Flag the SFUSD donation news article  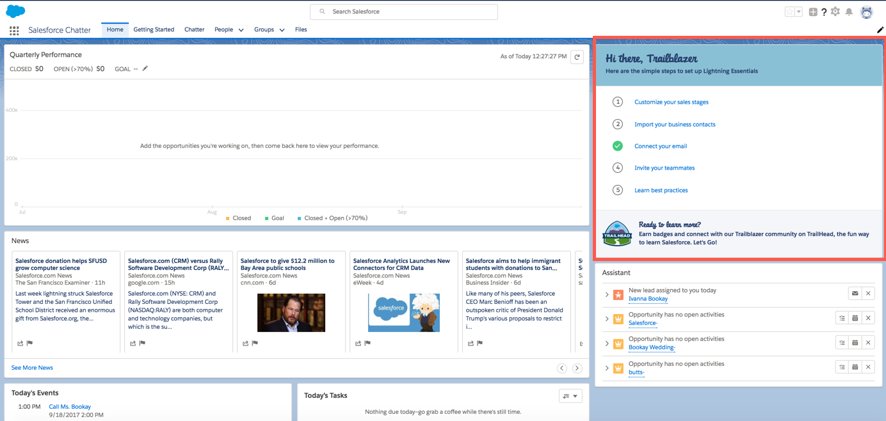[29, 344]
